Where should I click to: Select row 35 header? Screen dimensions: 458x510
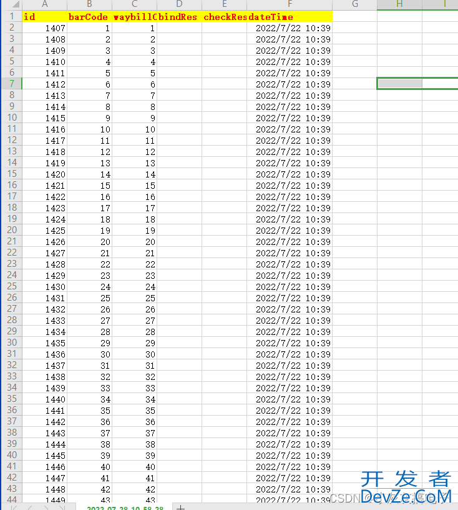(12, 399)
